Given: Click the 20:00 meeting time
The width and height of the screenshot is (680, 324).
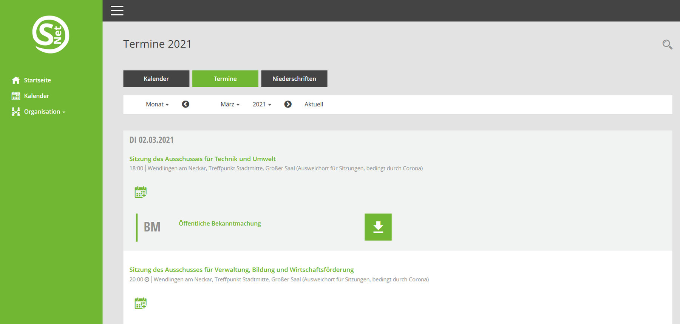Looking at the screenshot, I should pyautogui.click(x=136, y=279).
